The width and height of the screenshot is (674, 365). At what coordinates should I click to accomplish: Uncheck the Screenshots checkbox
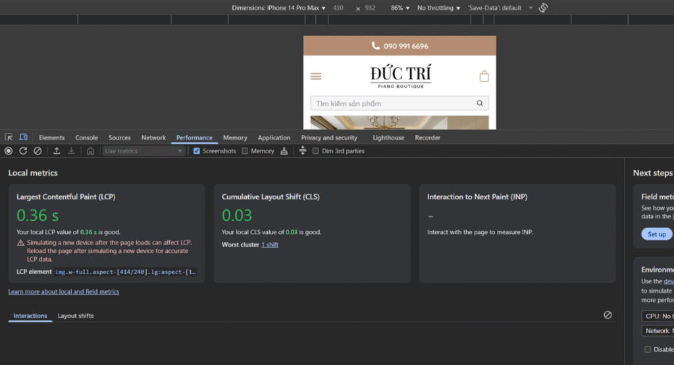[197, 151]
